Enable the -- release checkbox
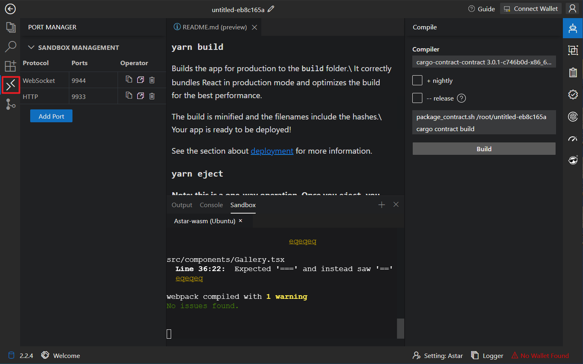 (418, 98)
